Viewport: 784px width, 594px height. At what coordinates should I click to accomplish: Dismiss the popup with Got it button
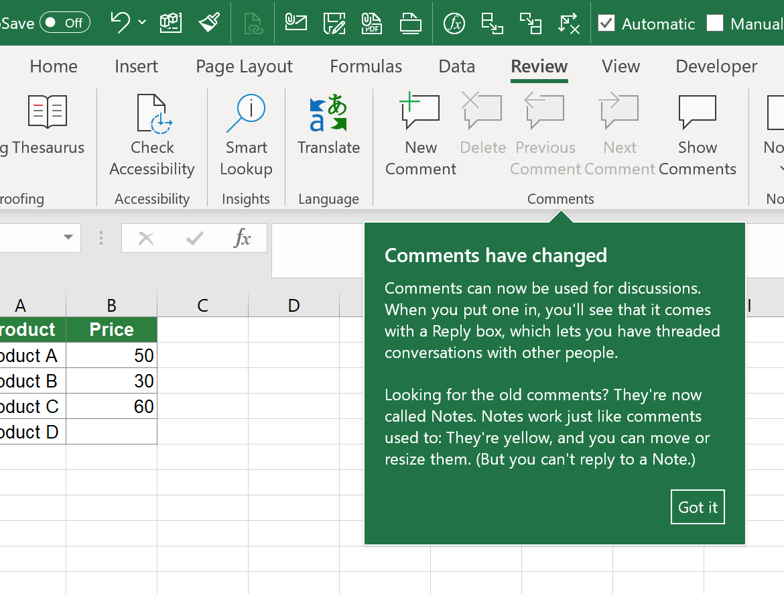point(698,507)
